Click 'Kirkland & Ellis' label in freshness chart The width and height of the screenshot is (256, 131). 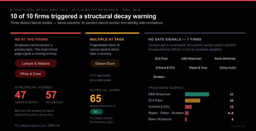click(159, 107)
